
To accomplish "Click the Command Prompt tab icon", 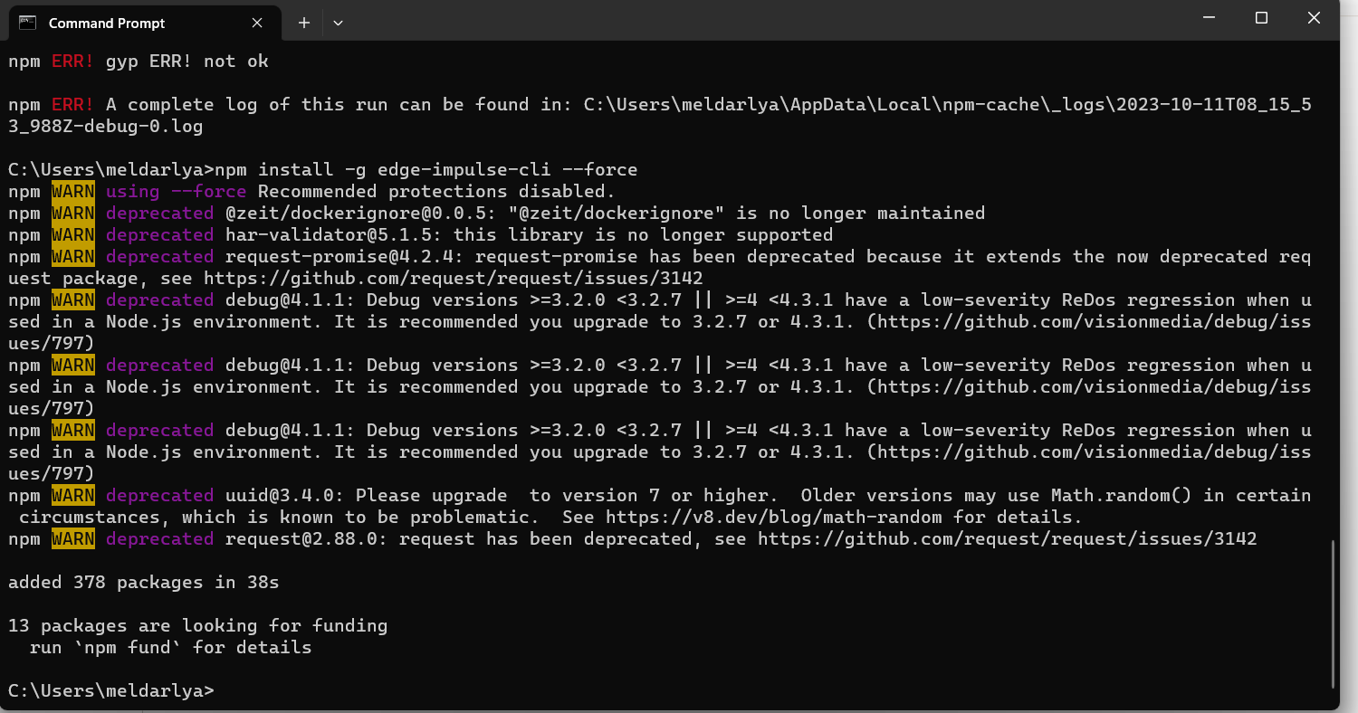I will click(x=28, y=23).
